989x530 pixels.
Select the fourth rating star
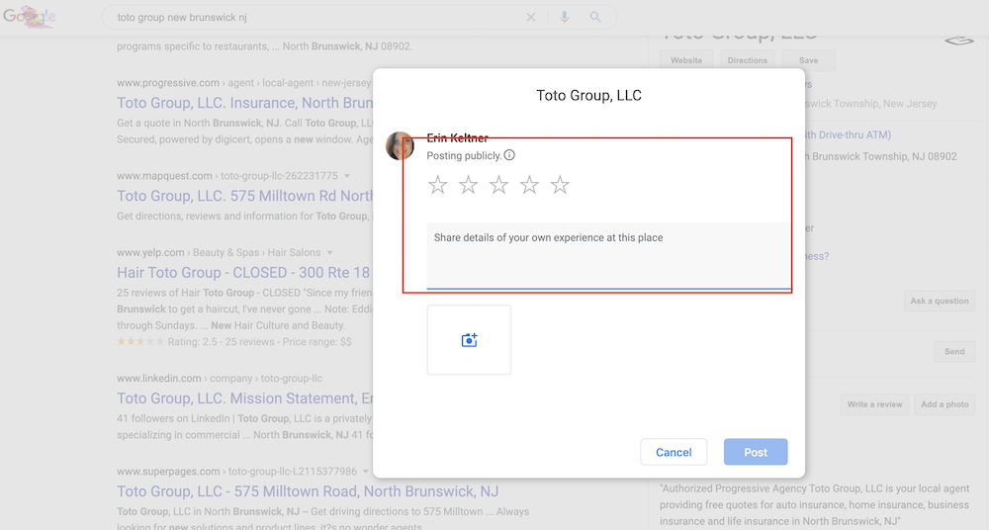[529, 185]
